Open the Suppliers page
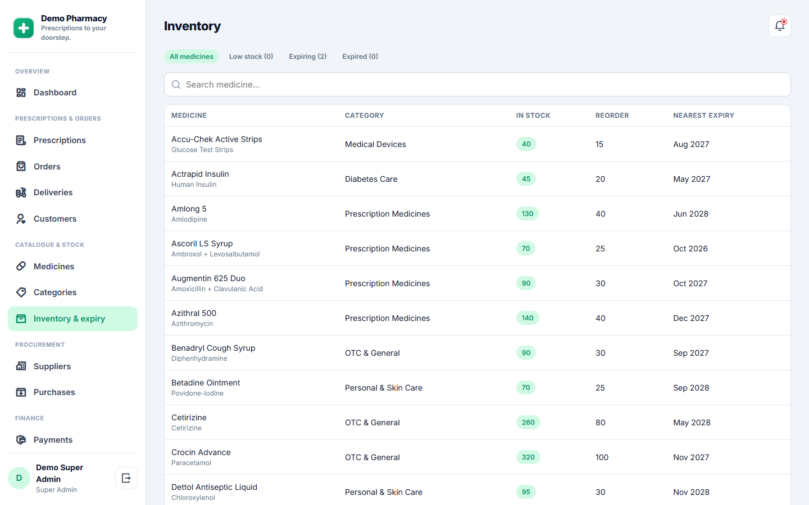809x505 pixels. click(x=72, y=366)
